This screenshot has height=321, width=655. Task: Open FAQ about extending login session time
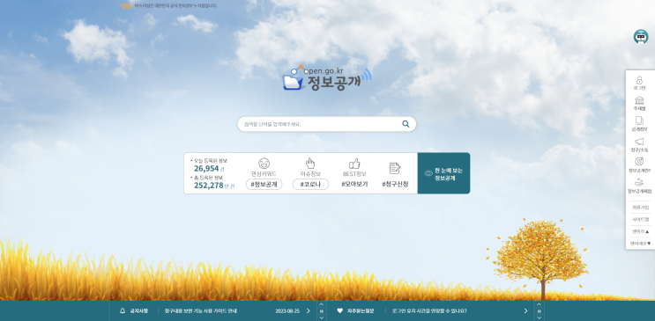point(429,311)
